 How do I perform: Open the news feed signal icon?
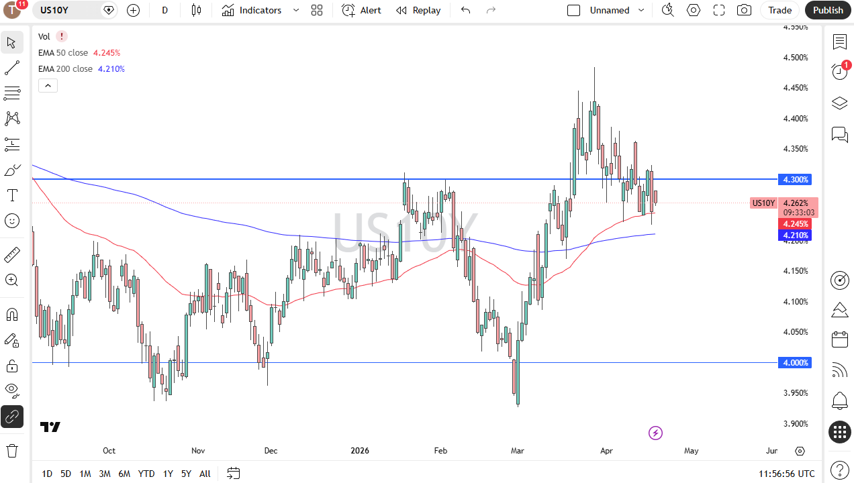(x=840, y=370)
